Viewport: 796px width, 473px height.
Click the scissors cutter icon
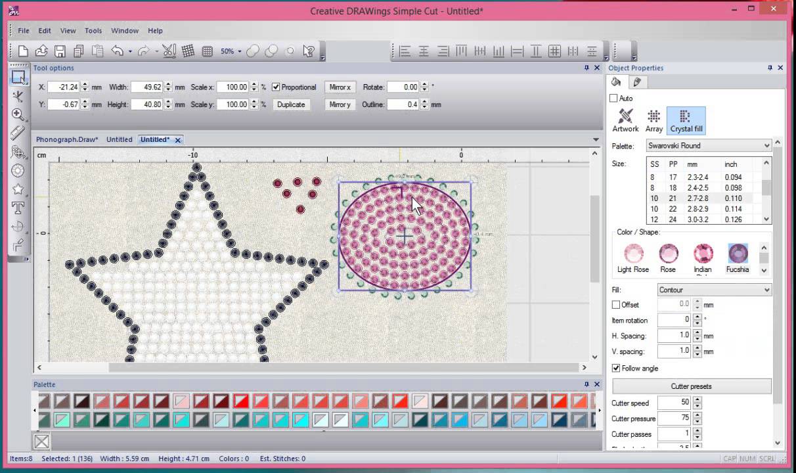(x=169, y=51)
